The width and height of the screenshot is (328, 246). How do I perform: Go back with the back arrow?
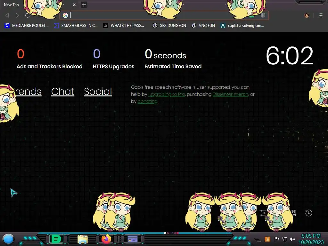coord(7,15)
